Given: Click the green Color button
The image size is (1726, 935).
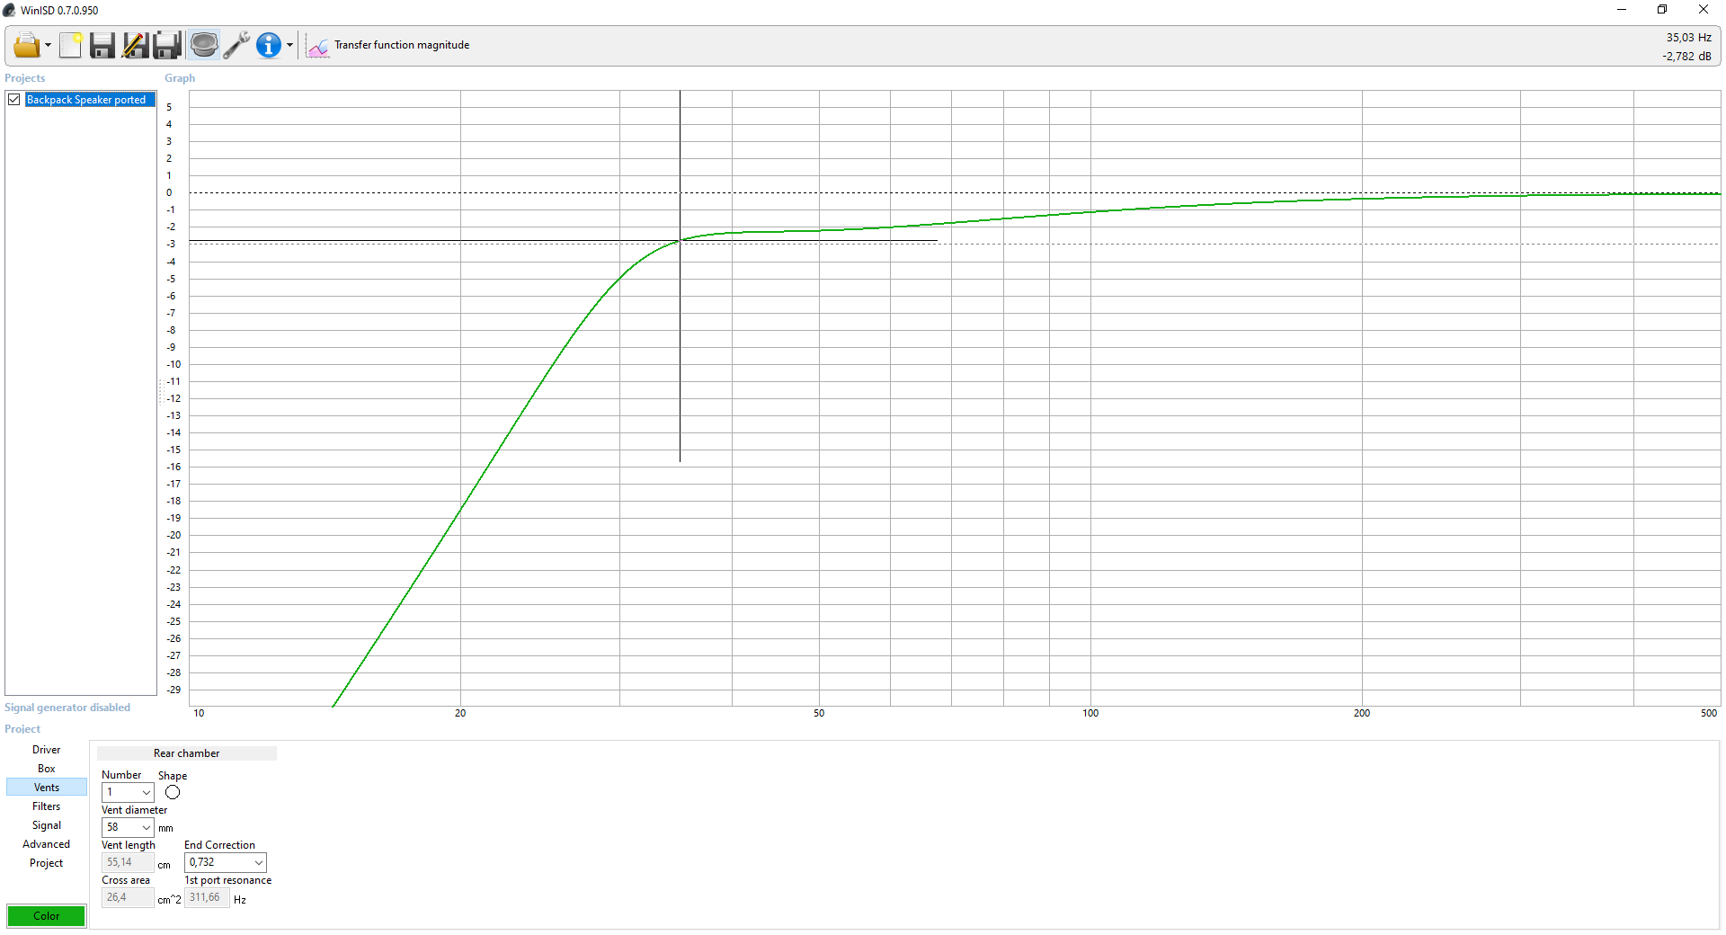Looking at the screenshot, I should tap(47, 916).
